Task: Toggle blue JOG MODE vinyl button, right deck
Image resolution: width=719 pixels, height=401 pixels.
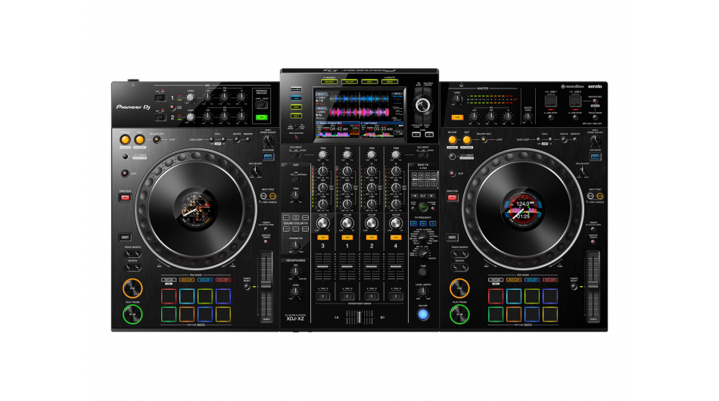Action: click(x=595, y=157)
